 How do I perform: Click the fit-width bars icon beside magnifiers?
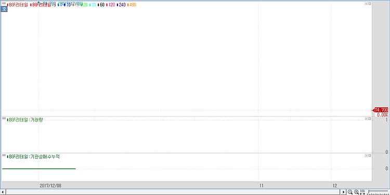click(362, 192)
